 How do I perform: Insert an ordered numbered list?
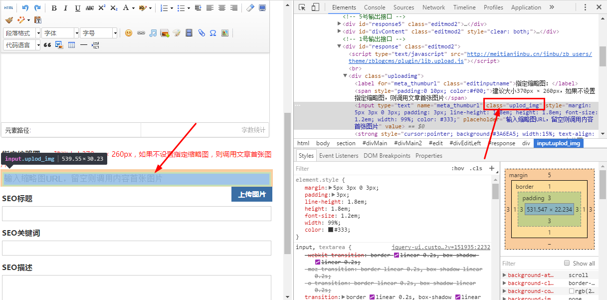click(x=164, y=8)
